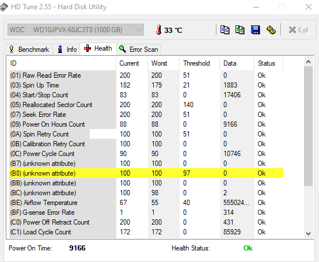Click the Exit button
The height and width of the screenshot is (262, 319).
(x=298, y=30)
